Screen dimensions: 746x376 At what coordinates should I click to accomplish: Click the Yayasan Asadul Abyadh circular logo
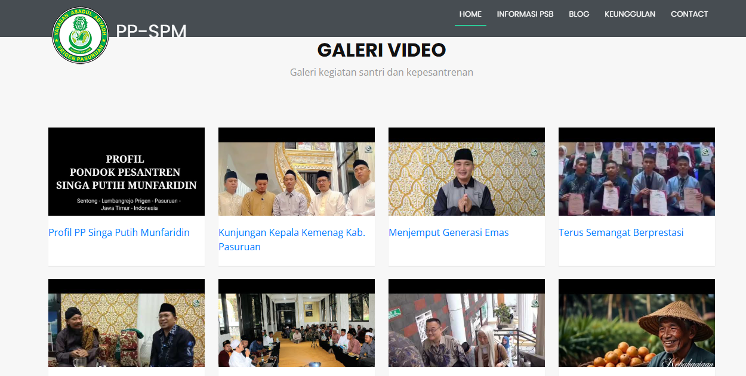click(x=80, y=36)
